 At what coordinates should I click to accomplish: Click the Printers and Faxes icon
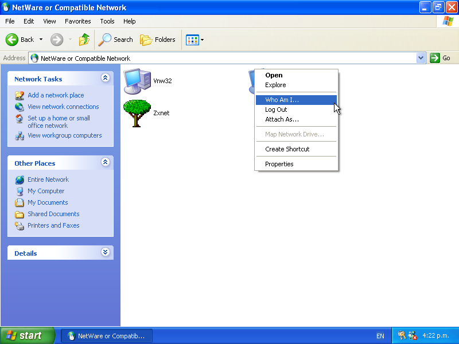click(x=20, y=225)
